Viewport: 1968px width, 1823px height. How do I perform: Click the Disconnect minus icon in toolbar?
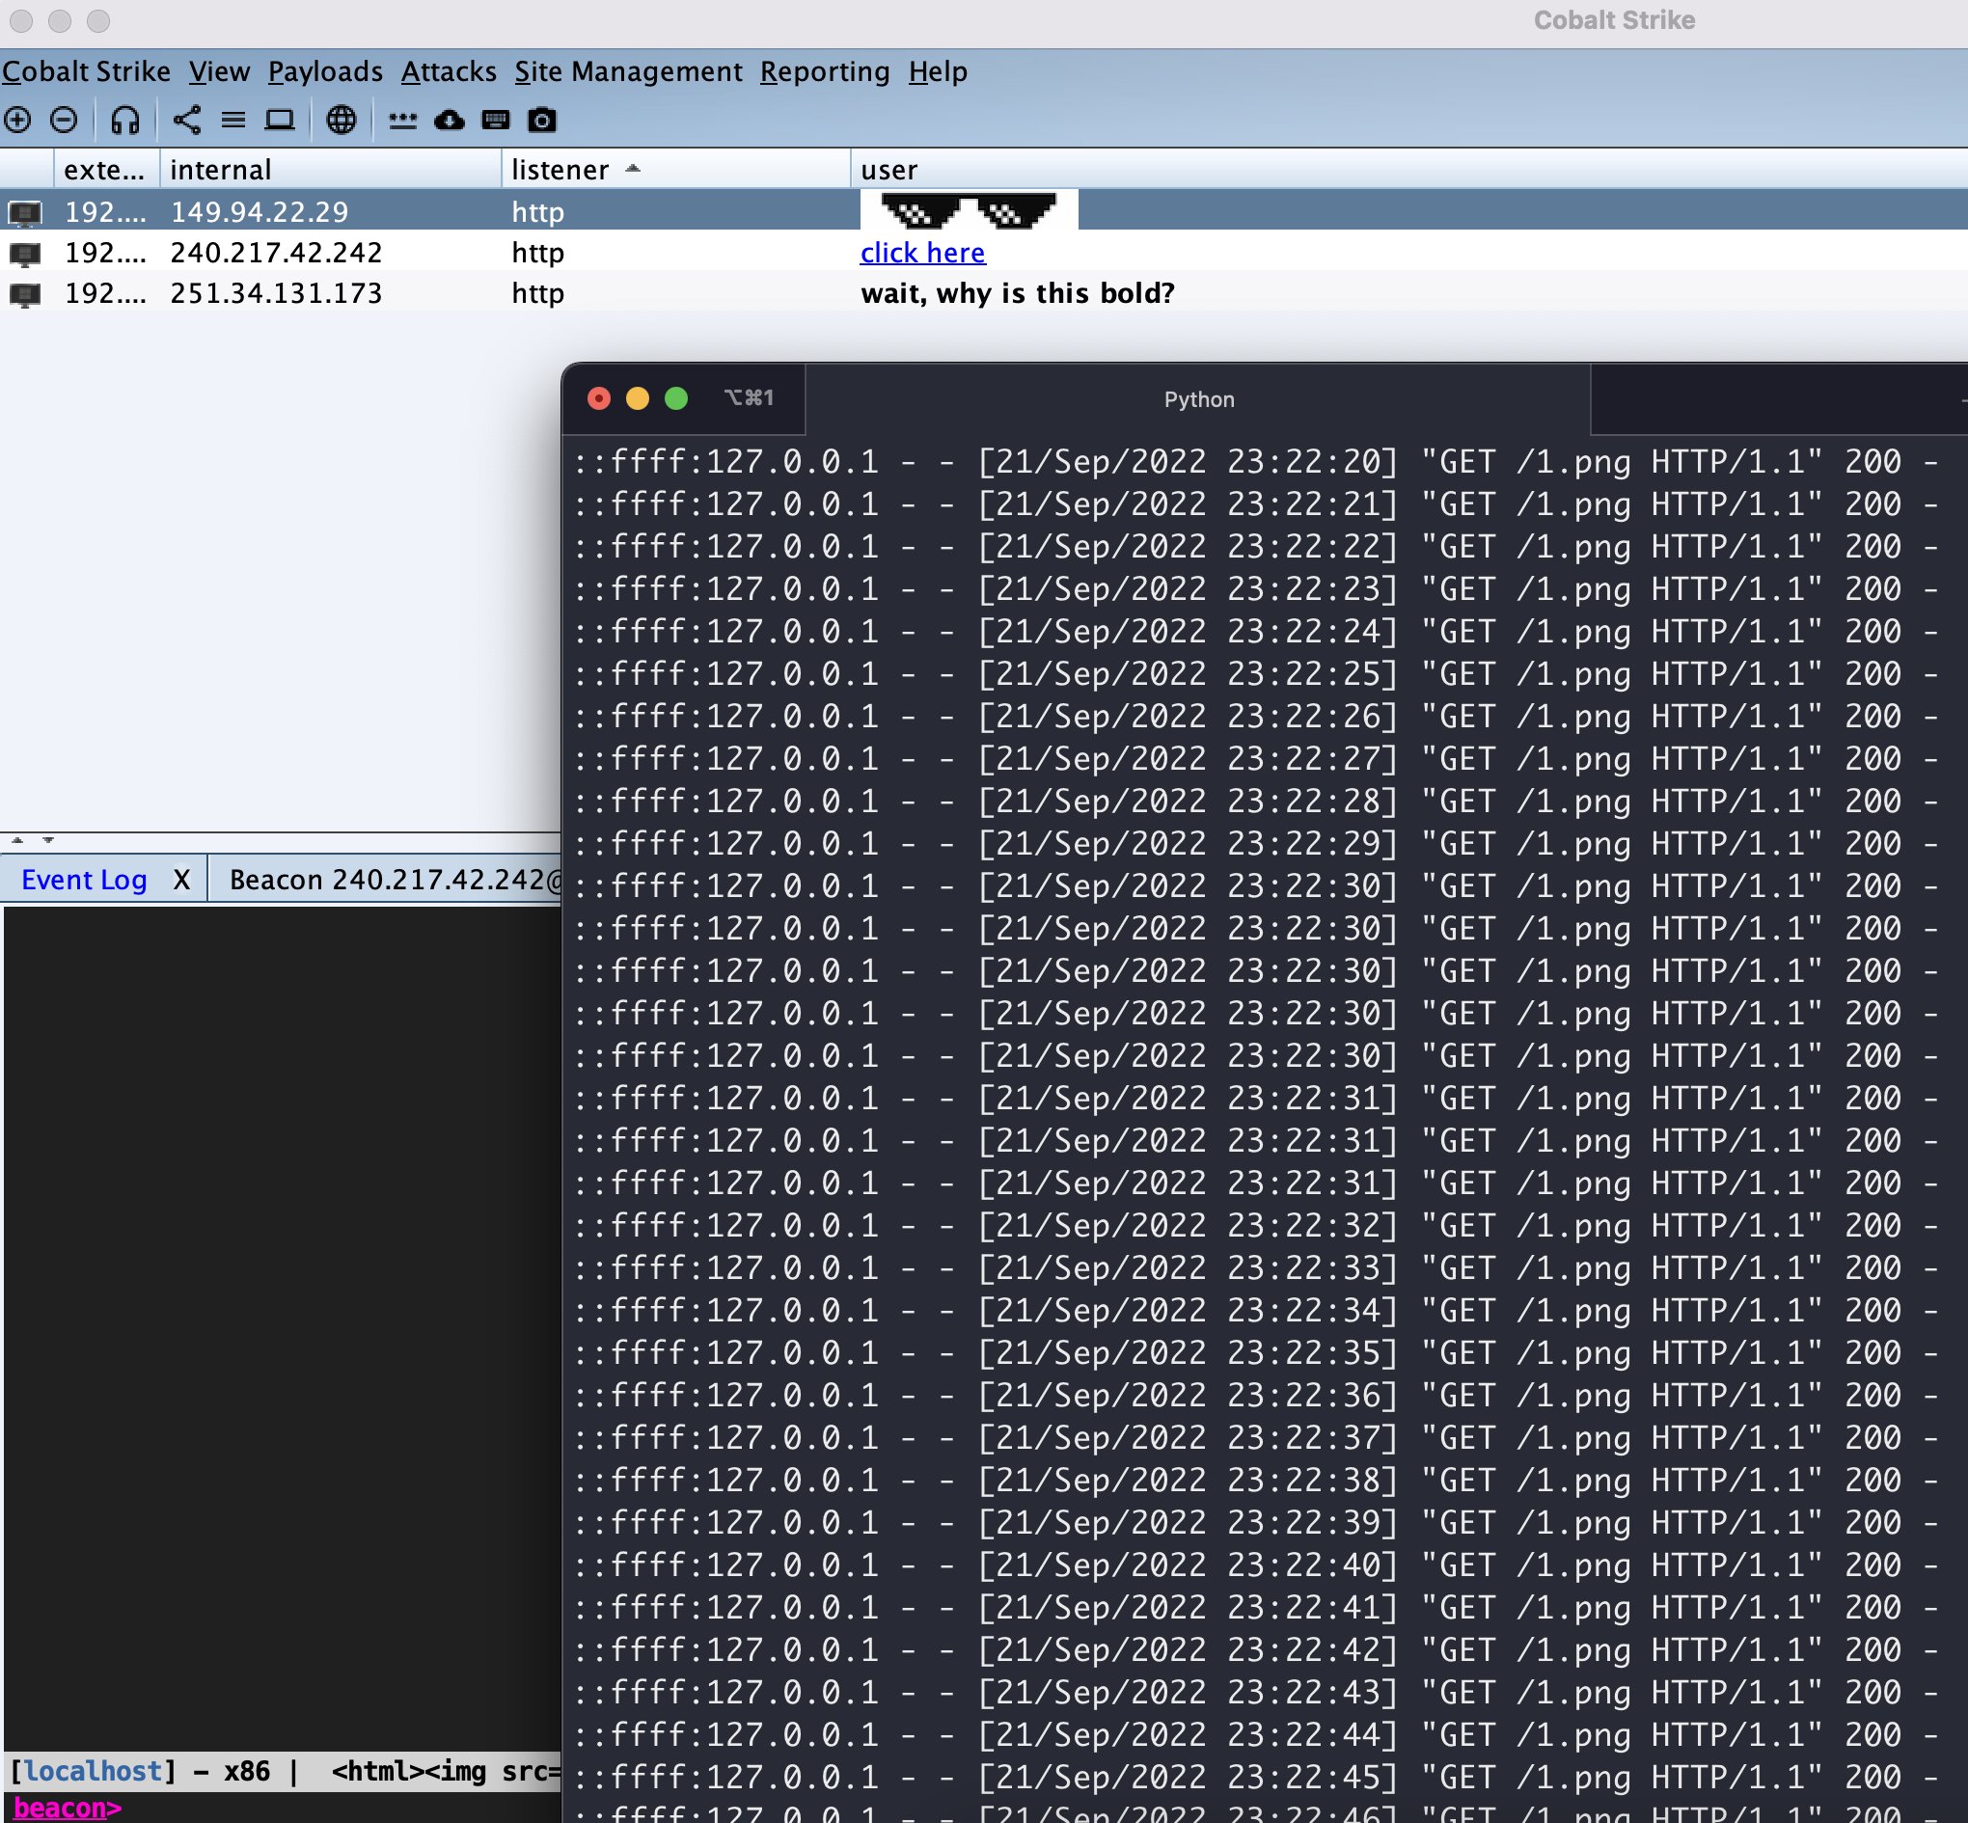click(x=64, y=121)
